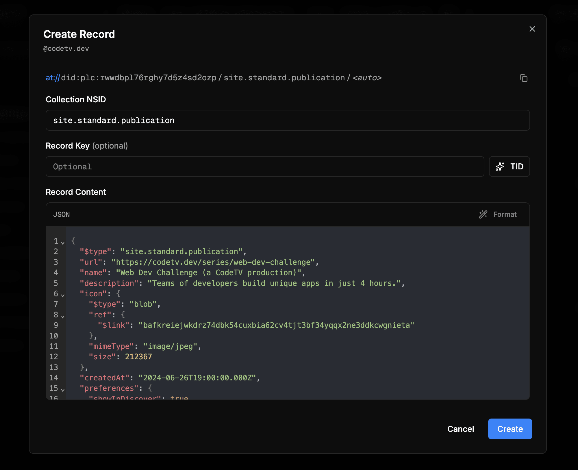Click the "image/jpeg" mimeType value
Screen dimensions: 578x470
pos(170,346)
